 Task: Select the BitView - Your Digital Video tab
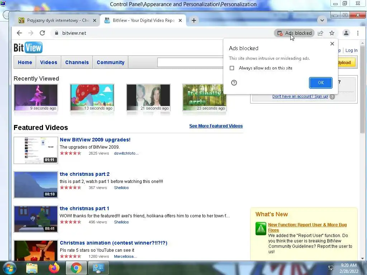(x=143, y=20)
